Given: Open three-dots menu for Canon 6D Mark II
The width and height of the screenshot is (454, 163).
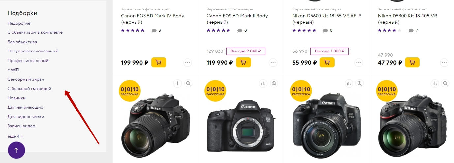Looking at the screenshot, I should click(273, 63).
